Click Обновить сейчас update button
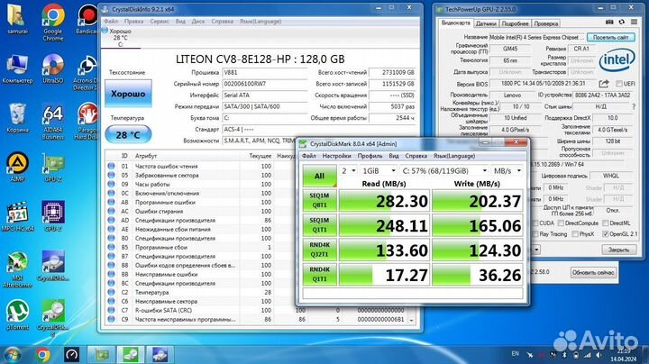Image resolution: width=649 pixels, height=364 pixels. coord(593,273)
